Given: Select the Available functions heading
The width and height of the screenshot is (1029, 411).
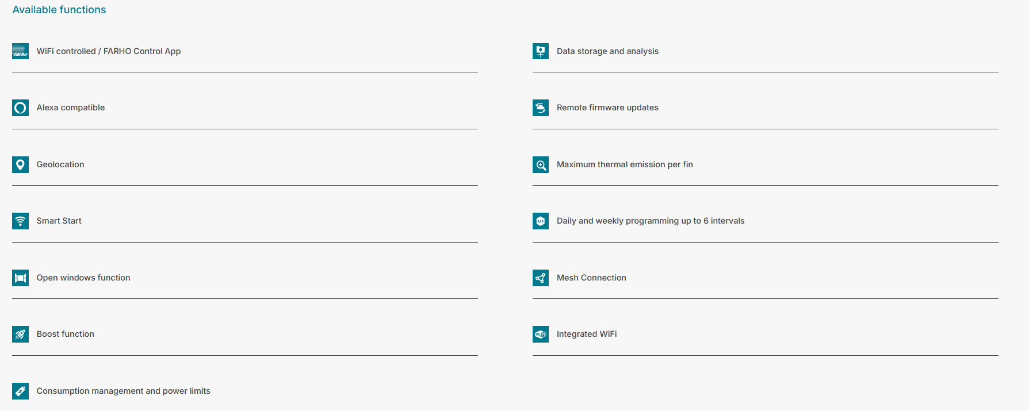Looking at the screenshot, I should 59,10.
